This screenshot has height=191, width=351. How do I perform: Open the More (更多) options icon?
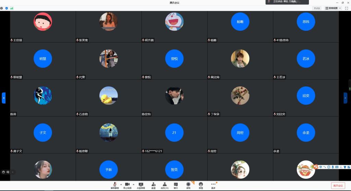tap(213, 185)
